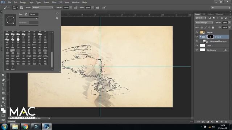Toggle the Brush panel button in options bar
Screen dimensions: 232x130
[22, 8]
